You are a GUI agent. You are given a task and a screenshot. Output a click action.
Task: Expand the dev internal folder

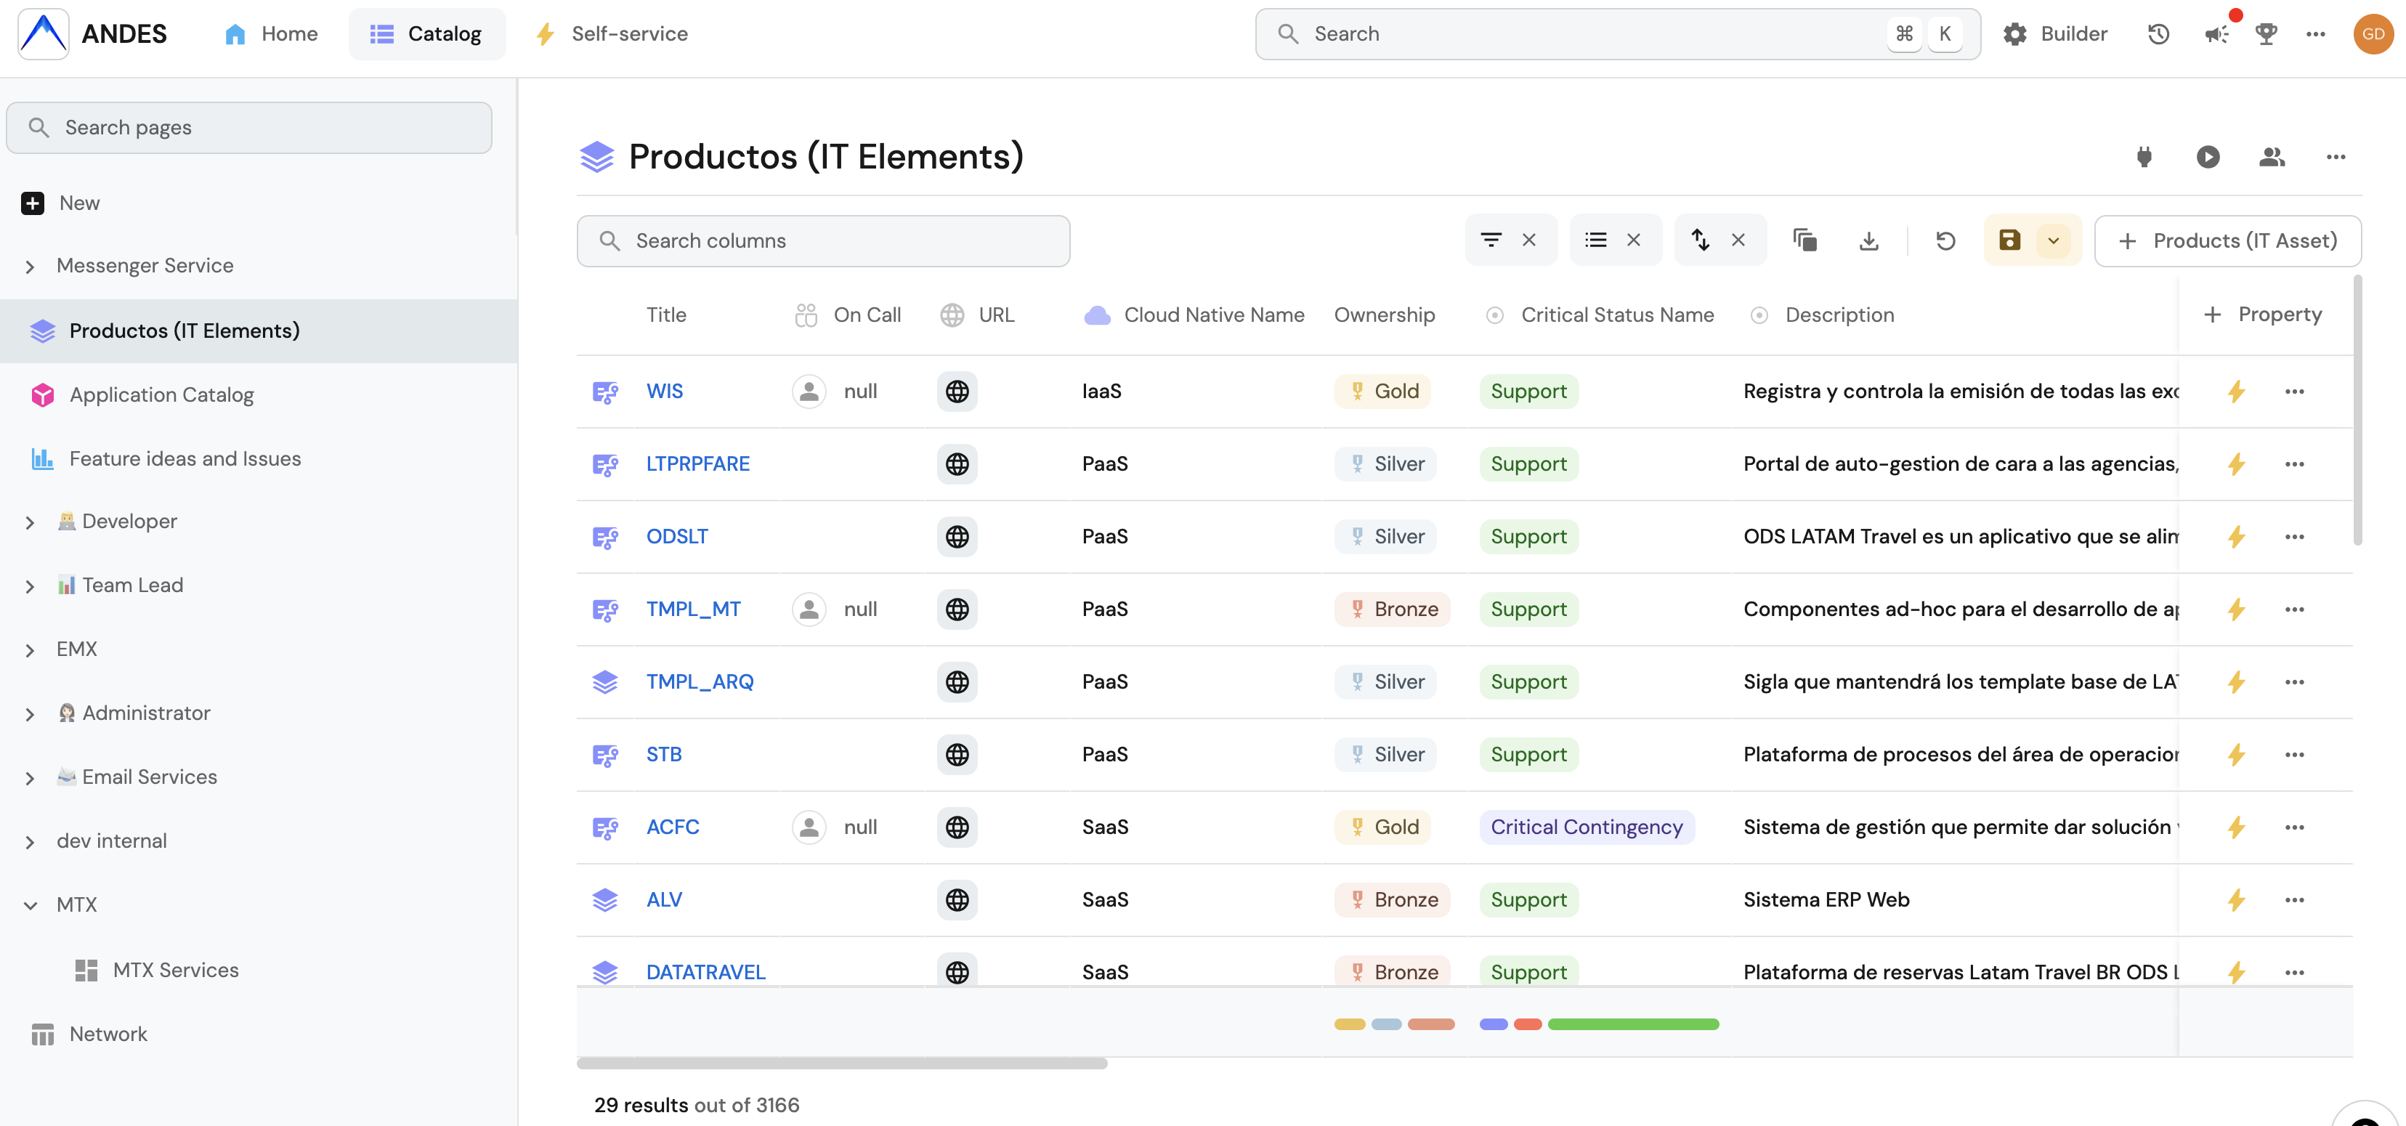tap(30, 842)
